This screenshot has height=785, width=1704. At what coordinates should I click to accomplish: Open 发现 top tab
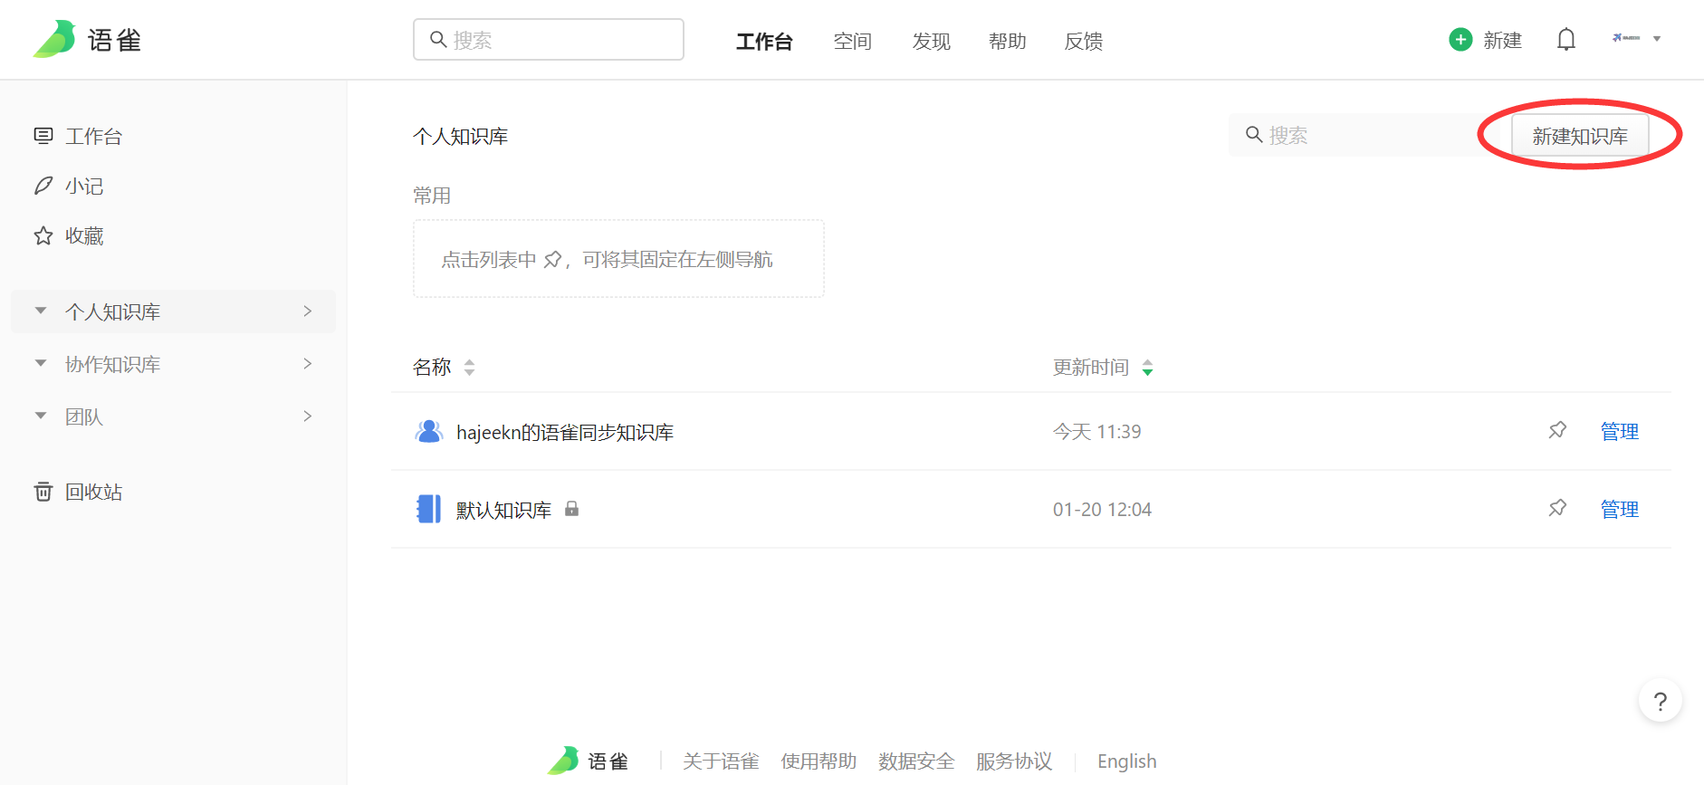[931, 41]
